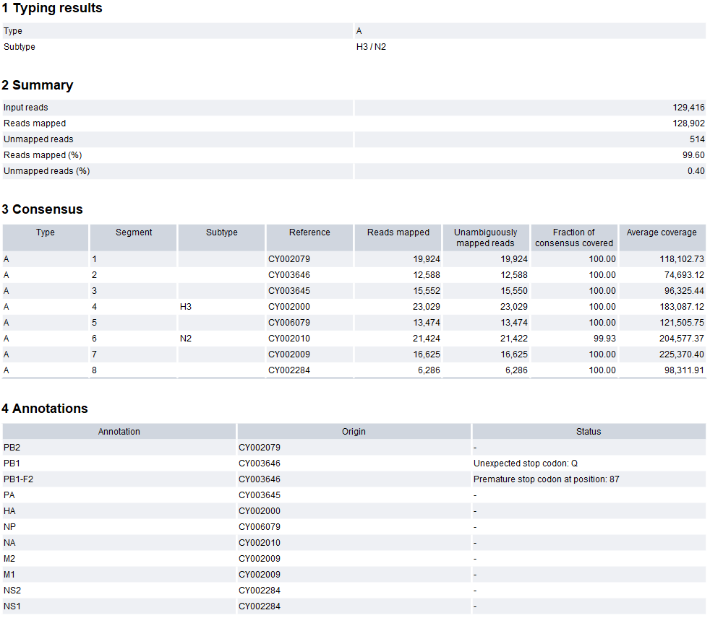This screenshot has height=618, width=710.
Task: Click the 'Fraction of consensus covered' header
Action: point(573,238)
